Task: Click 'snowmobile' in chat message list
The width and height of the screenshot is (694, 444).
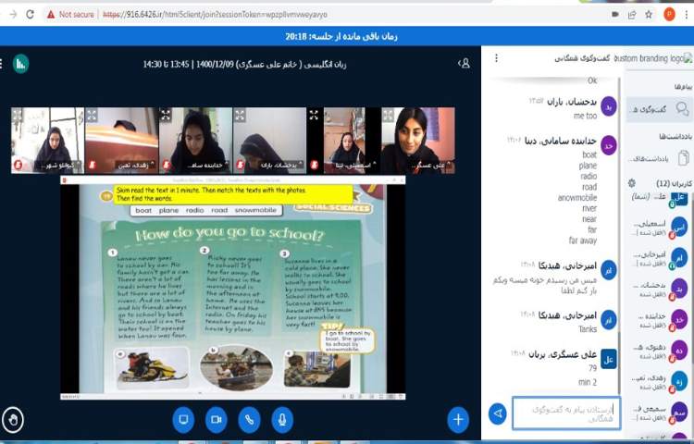Action: [x=577, y=198]
